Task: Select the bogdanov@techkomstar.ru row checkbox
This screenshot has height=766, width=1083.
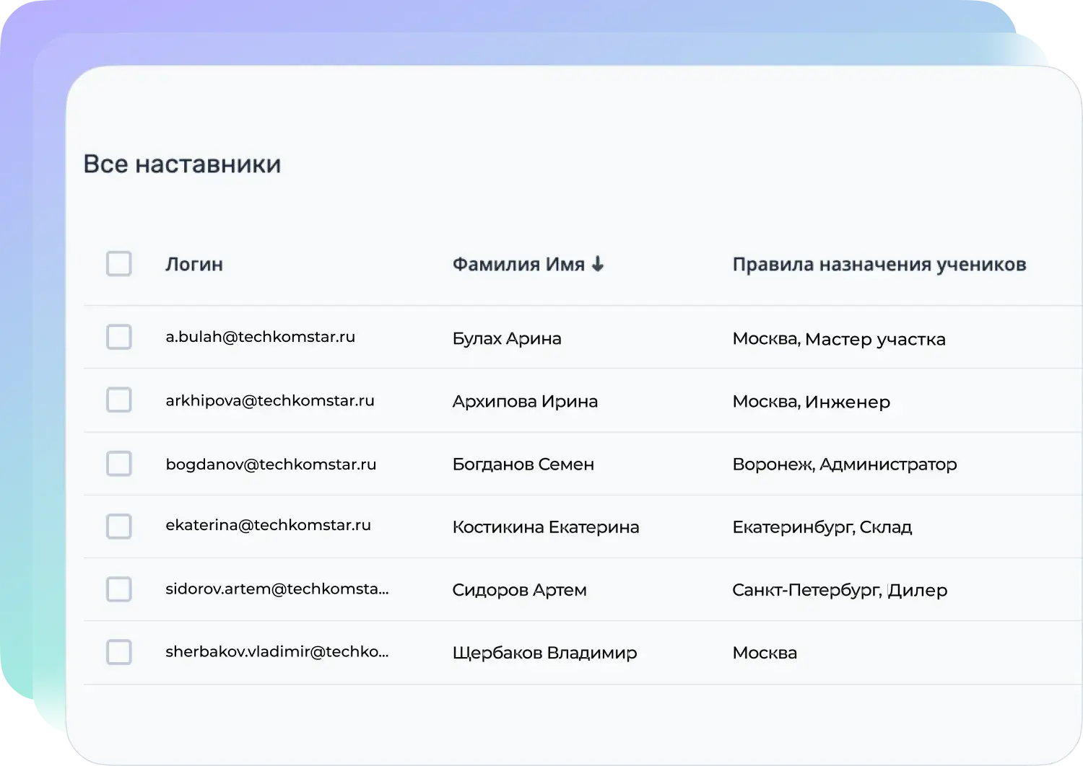Action: tap(119, 464)
